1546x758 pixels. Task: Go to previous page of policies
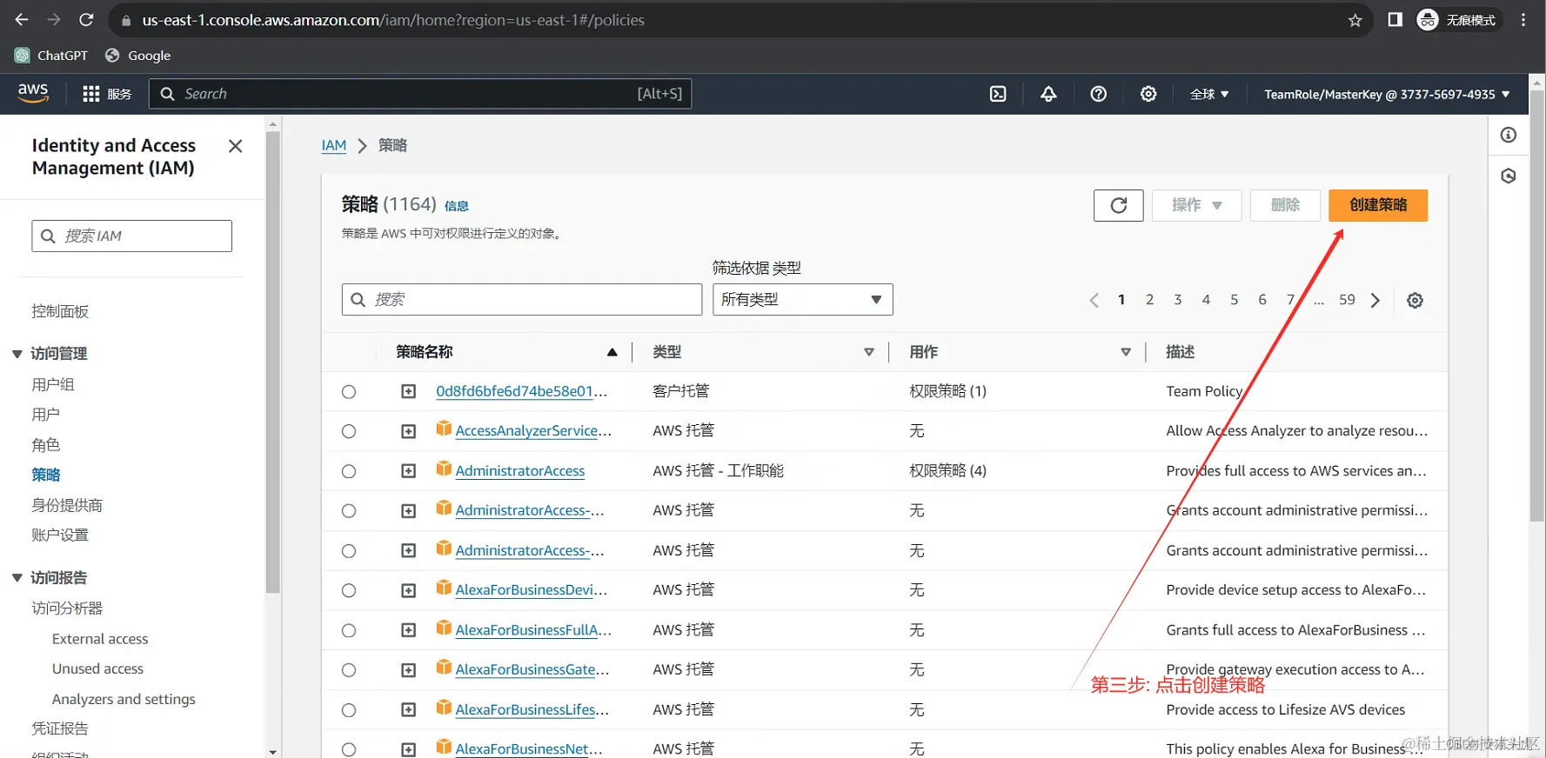point(1094,300)
